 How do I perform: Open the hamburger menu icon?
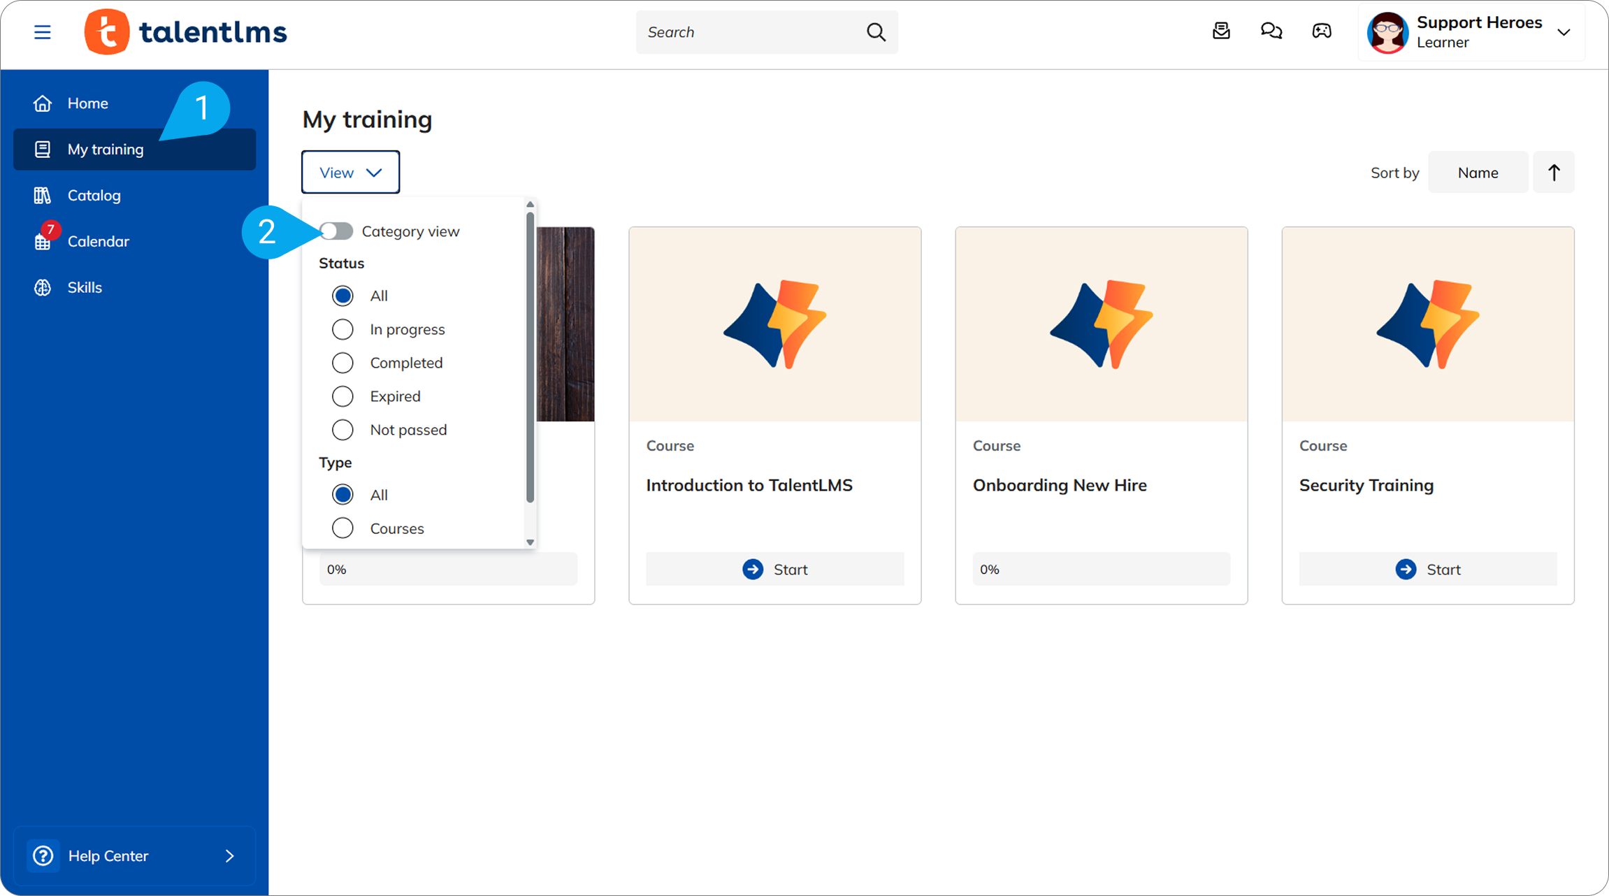(x=42, y=32)
